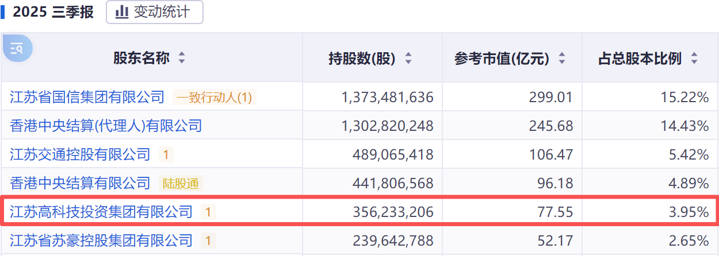719x256 pixels.
Task: Open 江苏交通控股有限公司 shareholder link
Action: 80,154
